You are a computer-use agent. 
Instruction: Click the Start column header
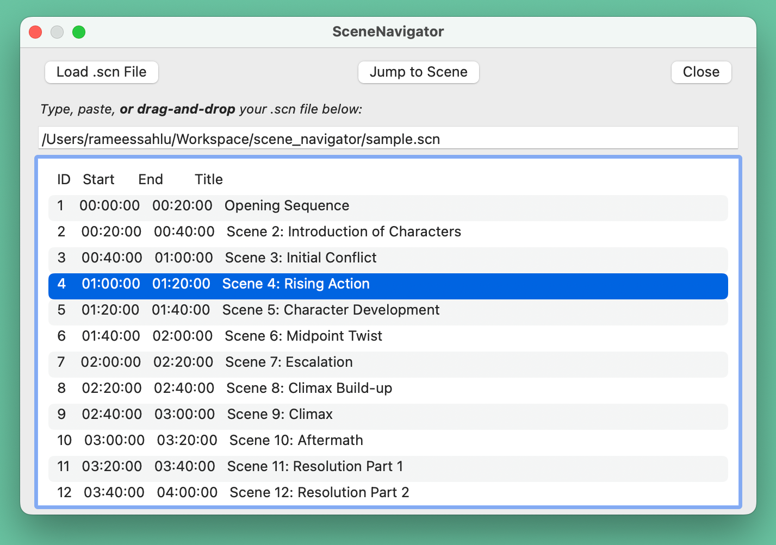pyautogui.click(x=98, y=179)
